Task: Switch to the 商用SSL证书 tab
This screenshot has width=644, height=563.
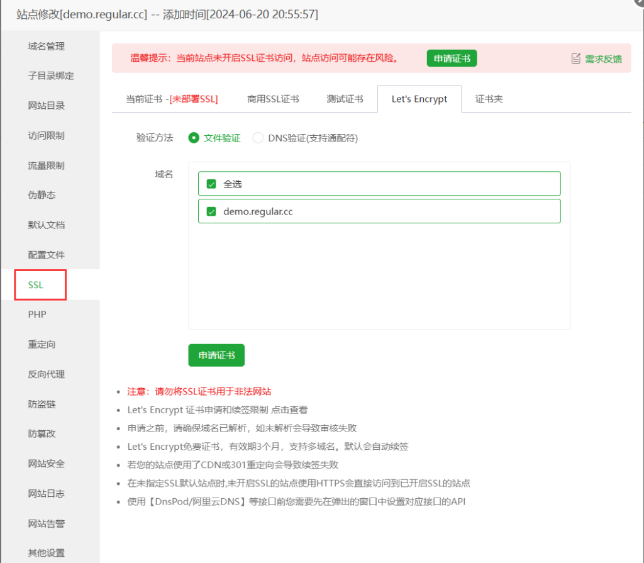Action: pyautogui.click(x=273, y=99)
